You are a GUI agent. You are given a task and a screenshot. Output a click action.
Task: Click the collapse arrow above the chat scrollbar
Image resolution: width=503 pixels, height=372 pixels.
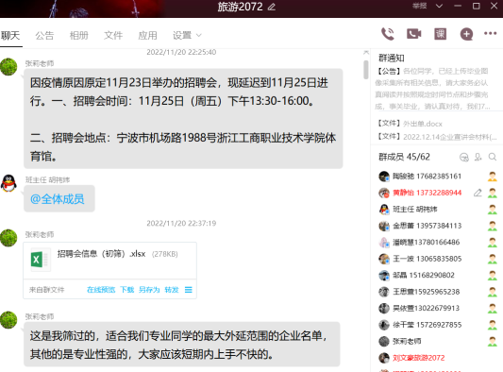click(x=366, y=52)
